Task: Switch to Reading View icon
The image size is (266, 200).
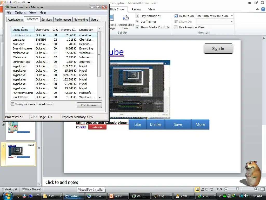Action: click(207, 189)
